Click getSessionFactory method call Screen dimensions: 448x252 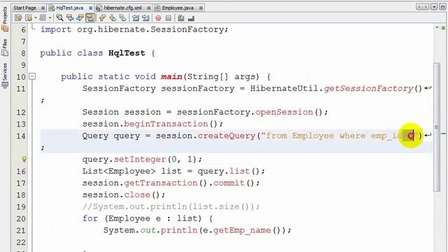pos(369,89)
